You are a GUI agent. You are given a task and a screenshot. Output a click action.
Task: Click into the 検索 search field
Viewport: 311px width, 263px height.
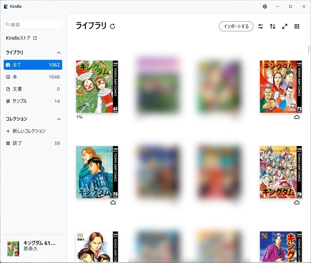33,24
